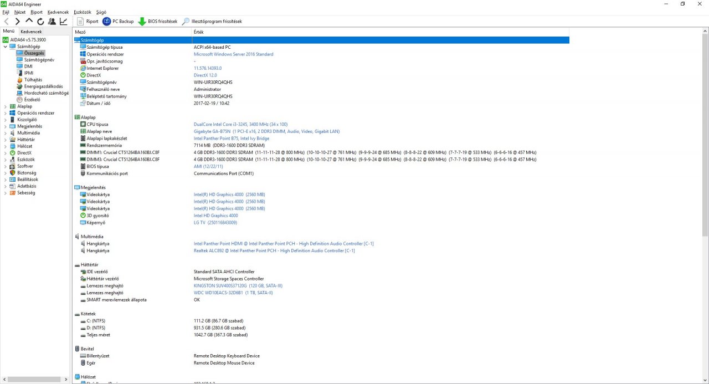Expand the Kiszolgáló tree node
Image resolution: width=709 pixels, height=384 pixels.
coord(5,120)
